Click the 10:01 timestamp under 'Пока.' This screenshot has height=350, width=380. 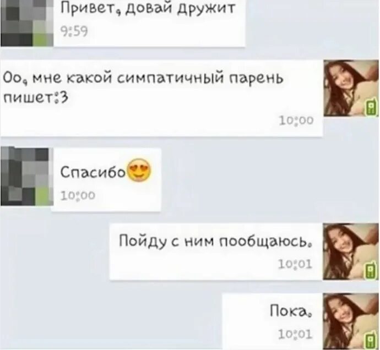coord(295,335)
